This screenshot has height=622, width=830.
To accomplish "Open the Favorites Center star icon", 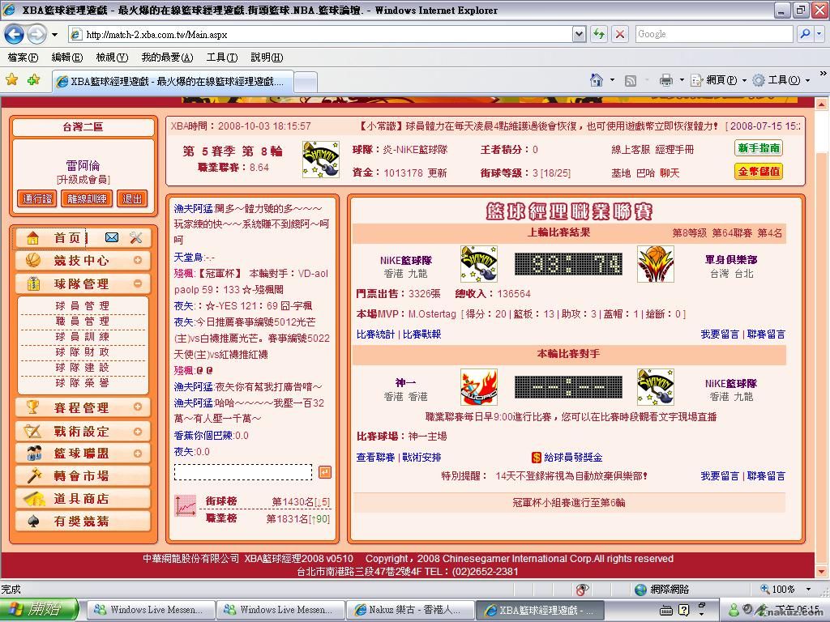I will click(x=11, y=80).
